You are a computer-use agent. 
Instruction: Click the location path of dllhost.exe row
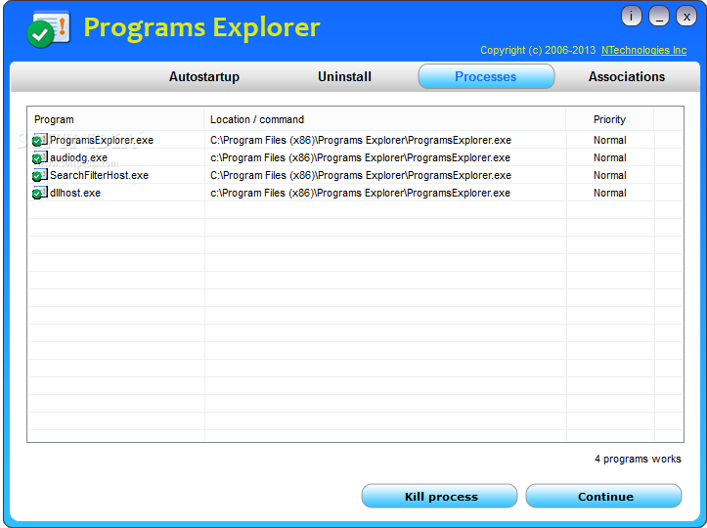click(360, 193)
